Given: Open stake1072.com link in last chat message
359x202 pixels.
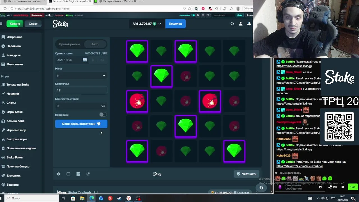Looking at the screenshot, I should (299, 166).
